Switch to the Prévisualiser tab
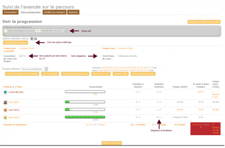 click(10, 12)
